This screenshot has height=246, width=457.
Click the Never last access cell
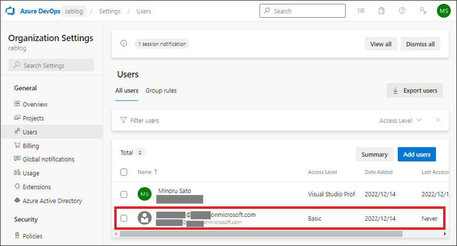pos(430,218)
